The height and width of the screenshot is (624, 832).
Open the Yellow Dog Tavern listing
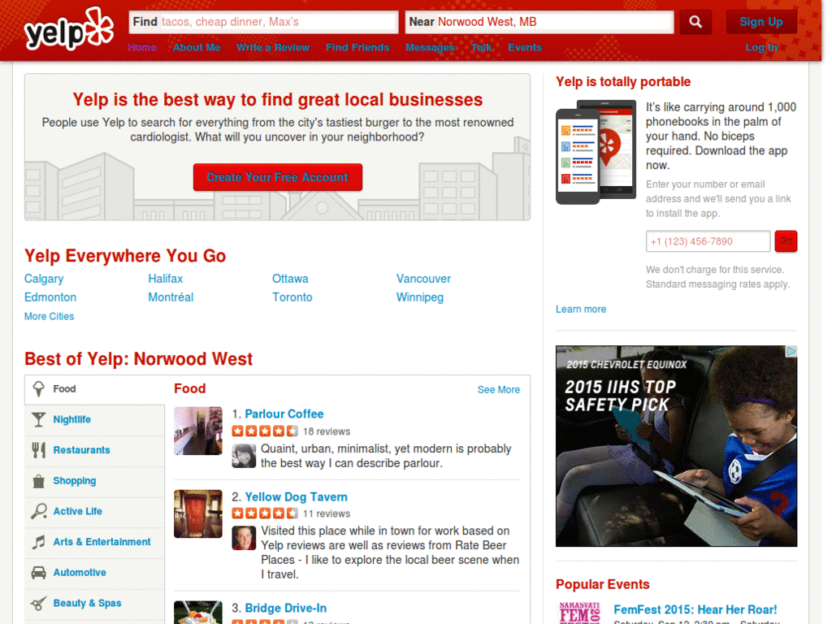pos(296,497)
